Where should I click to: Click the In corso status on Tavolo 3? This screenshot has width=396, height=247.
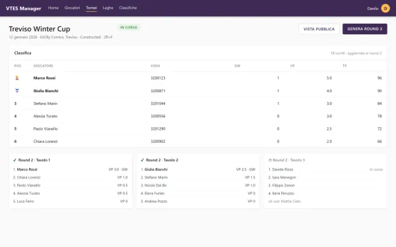coord(376,169)
